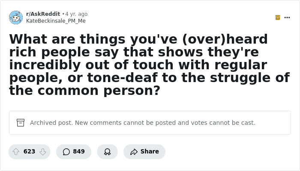Upvote the post using the up arrow

coord(16,152)
